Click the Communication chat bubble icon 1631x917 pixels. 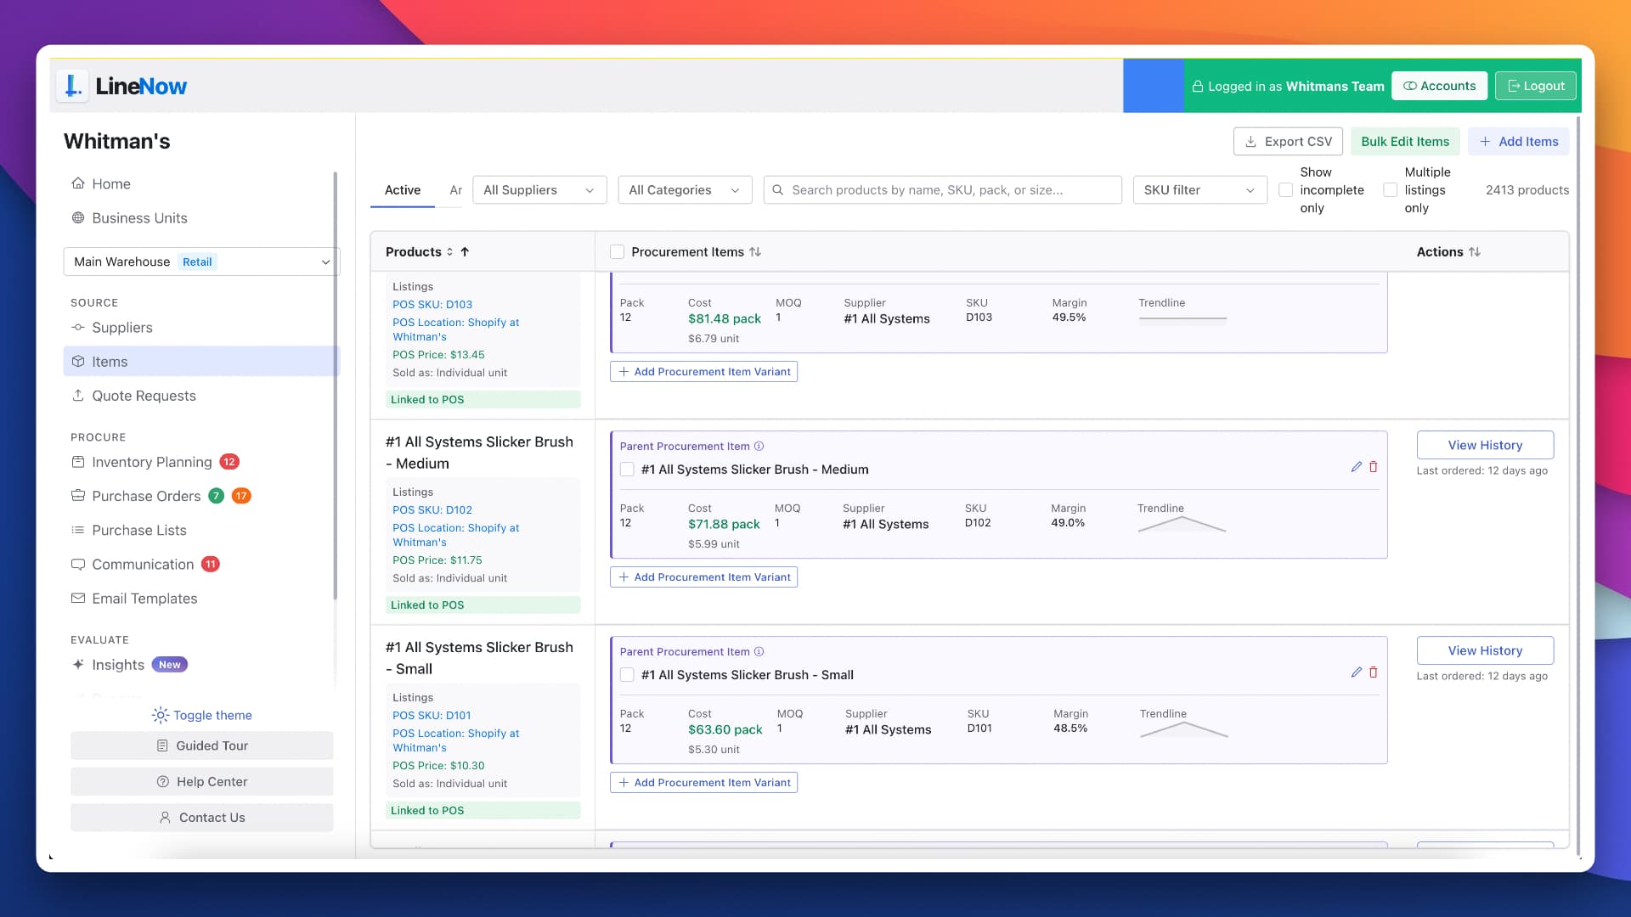(78, 565)
